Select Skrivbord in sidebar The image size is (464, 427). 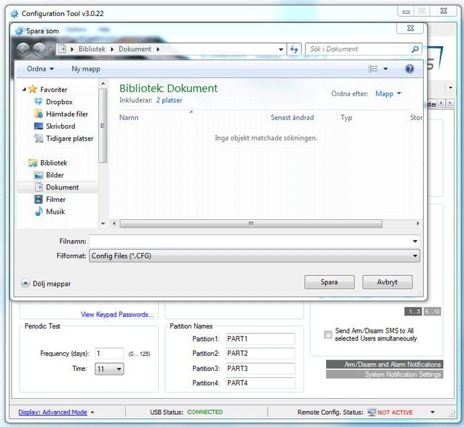click(x=60, y=126)
